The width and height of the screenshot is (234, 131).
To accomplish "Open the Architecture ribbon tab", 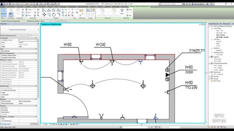I will click(x=11, y=7).
